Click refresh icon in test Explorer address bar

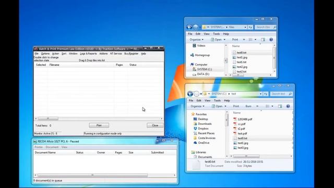tap(266, 94)
